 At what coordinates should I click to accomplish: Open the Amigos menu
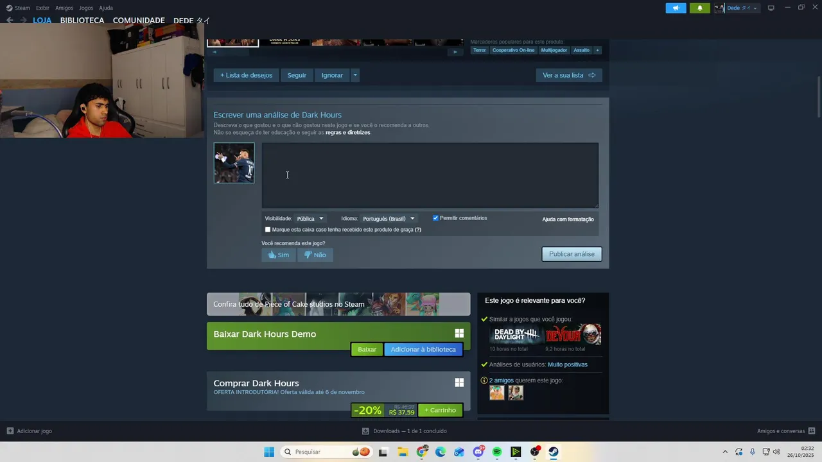coord(64,8)
